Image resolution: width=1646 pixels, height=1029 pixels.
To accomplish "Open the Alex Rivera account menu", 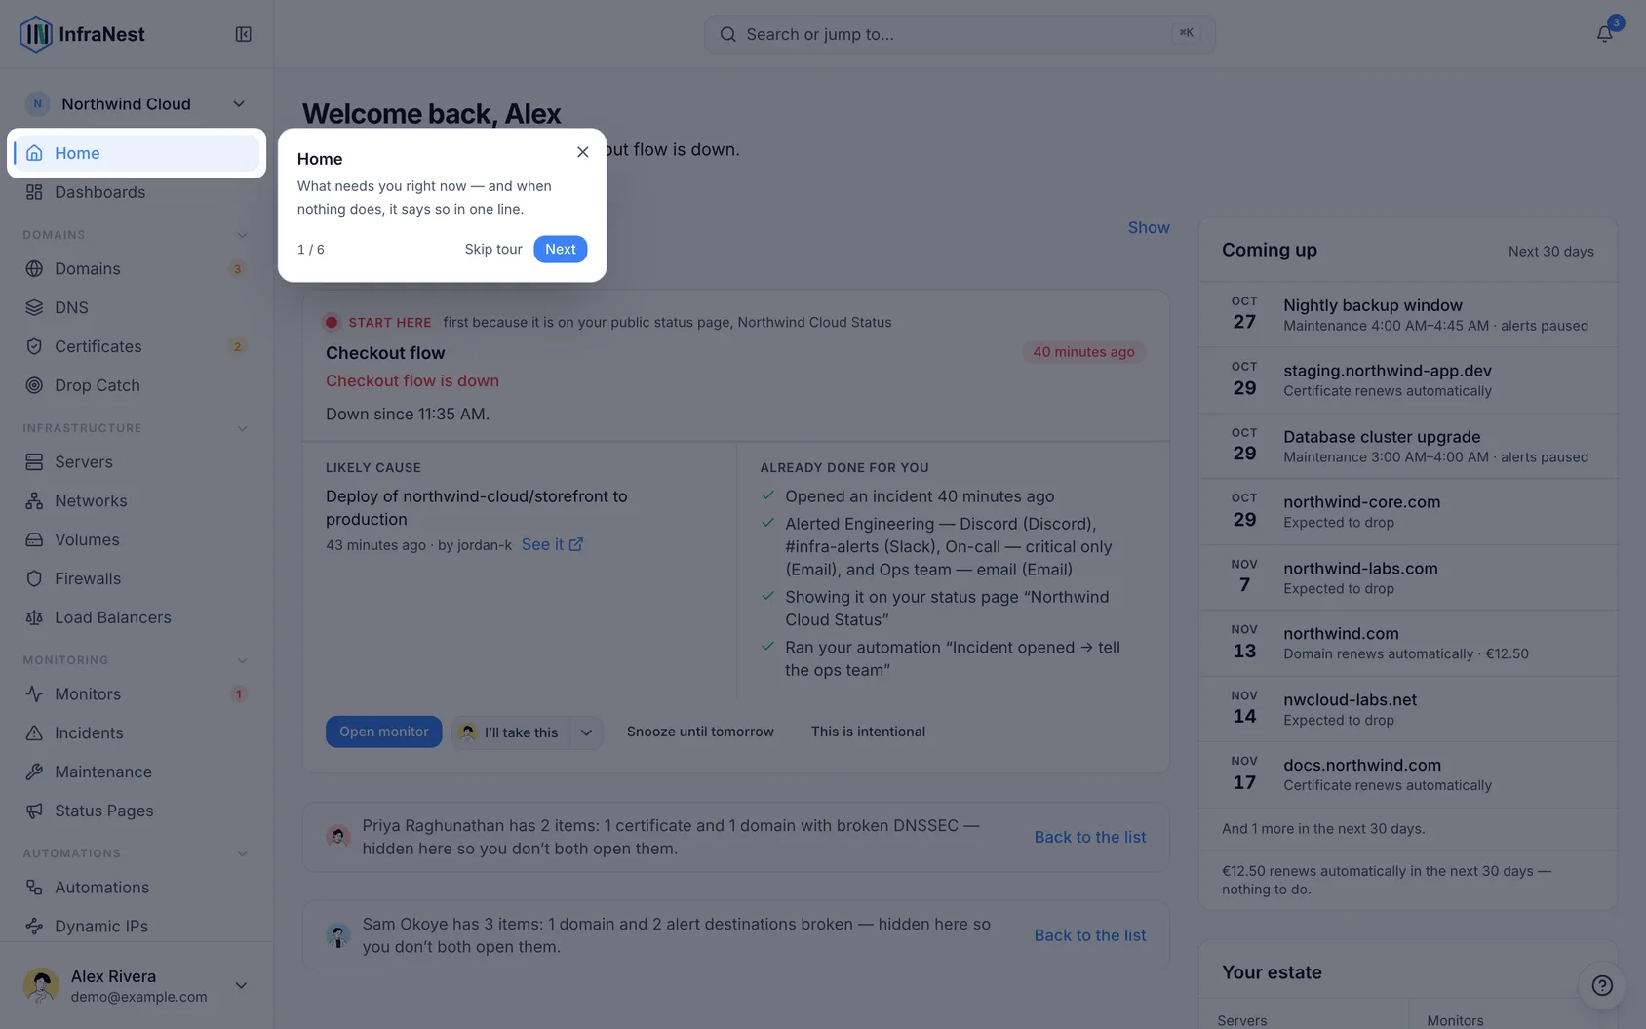I will pos(137,985).
